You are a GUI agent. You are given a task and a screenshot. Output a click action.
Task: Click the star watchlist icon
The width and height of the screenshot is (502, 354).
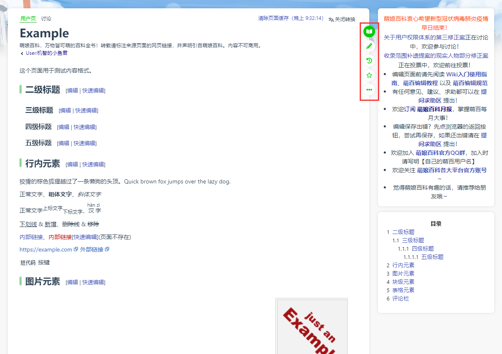pos(369,75)
